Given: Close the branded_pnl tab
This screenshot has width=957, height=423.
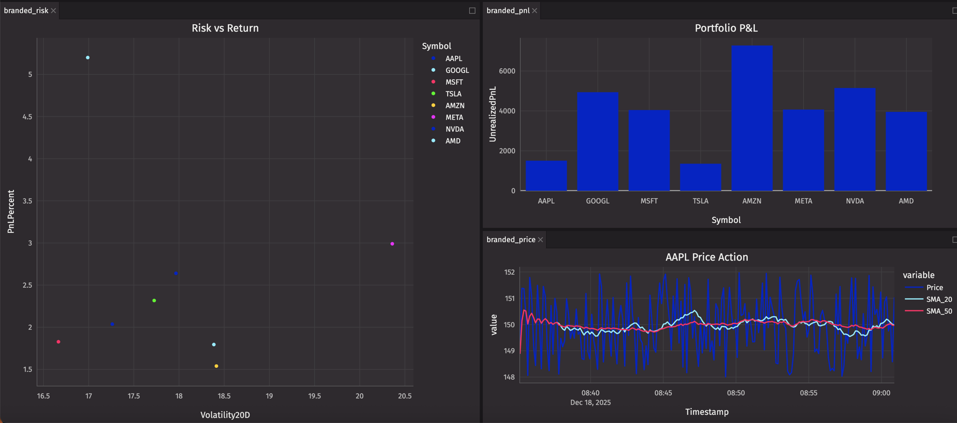Looking at the screenshot, I should point(534,11).
